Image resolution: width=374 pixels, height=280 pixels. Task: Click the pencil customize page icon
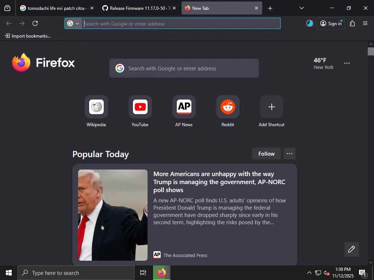[x=351, y=249]
